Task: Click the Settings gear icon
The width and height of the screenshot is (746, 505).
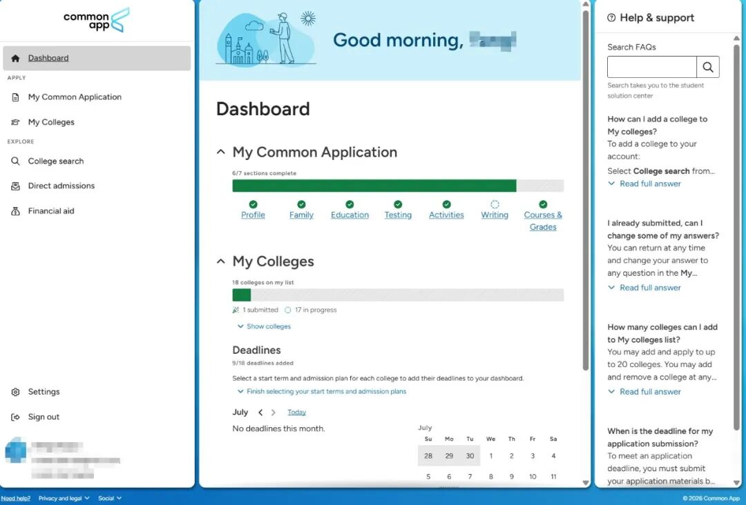Action: point(15,392)
